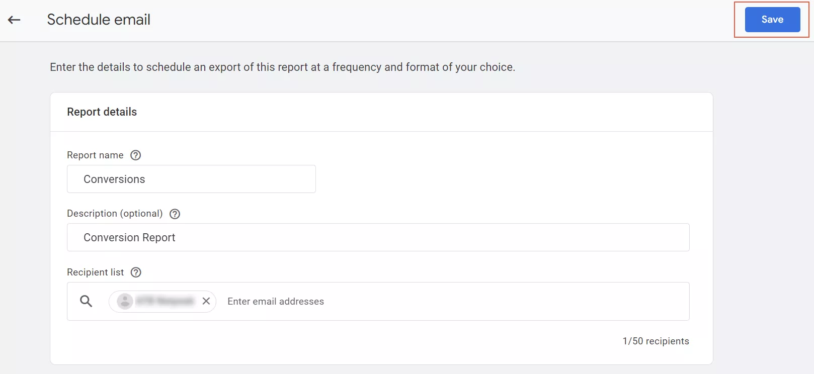Viewport: 814px width, 374px height.
Task: Click the Enter email addresses field
Action: [276, 301]
